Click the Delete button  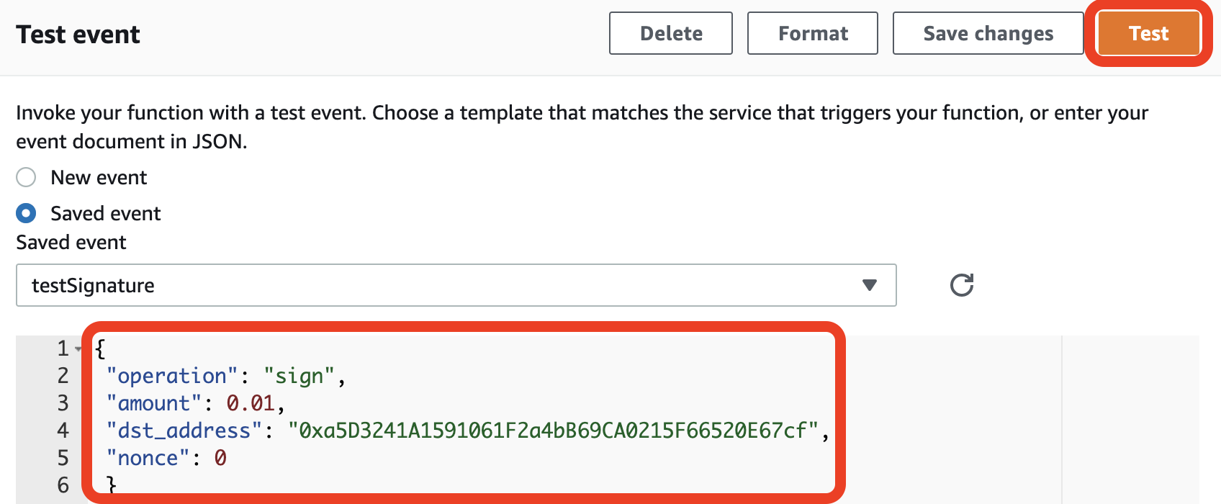point(671,33)
